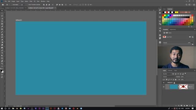Image resolution: width=196 pixels, height=110 pixels.
Task: Open the Fill percentage dropdown arrow
Action: click(185, 79)
